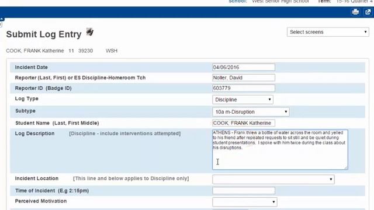This screenshot has width=374, height=210.
Task: Click the Time of Incident field
Action: click(244, 191)
